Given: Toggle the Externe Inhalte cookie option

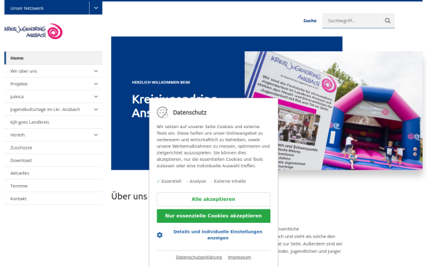Looking at the screenshot, I should point(228,181).
